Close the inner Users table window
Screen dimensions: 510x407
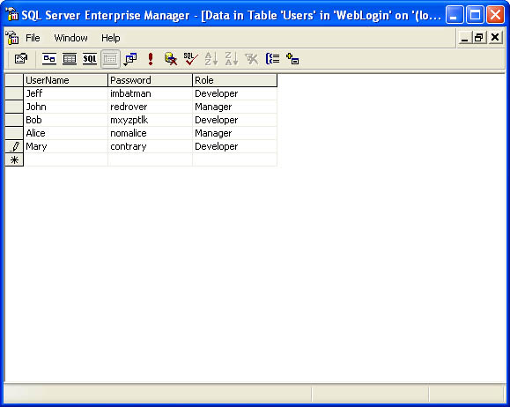point(495,38)
